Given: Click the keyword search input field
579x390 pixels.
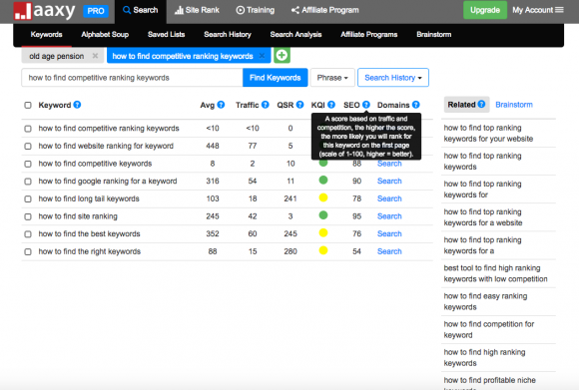Looking at the screenshot, I should [132, 78].
